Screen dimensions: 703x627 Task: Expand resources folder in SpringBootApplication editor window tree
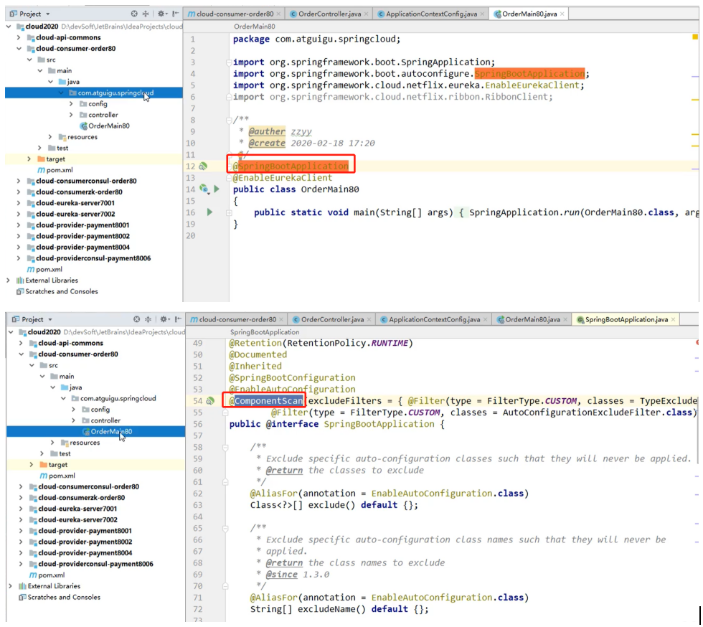coord(52,443)
